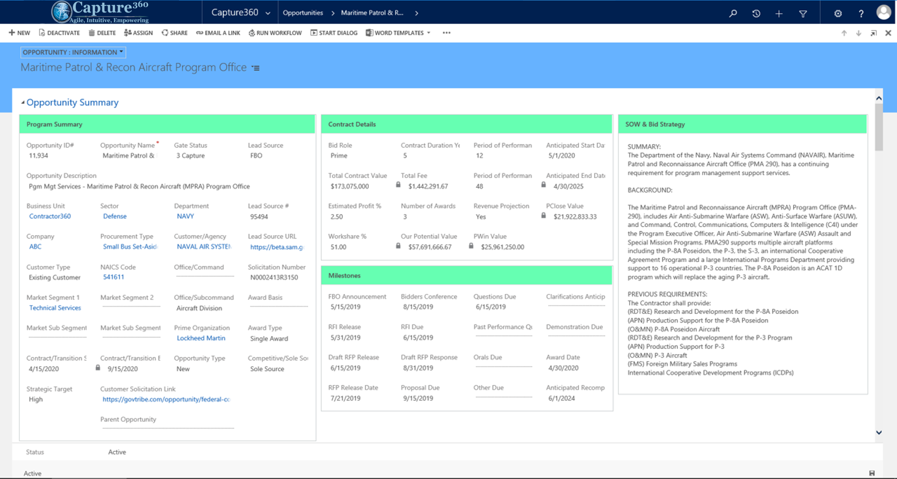Click EMAIL A LINK command
This screenshot has width=897, height=479.
[x=218, y=33]
